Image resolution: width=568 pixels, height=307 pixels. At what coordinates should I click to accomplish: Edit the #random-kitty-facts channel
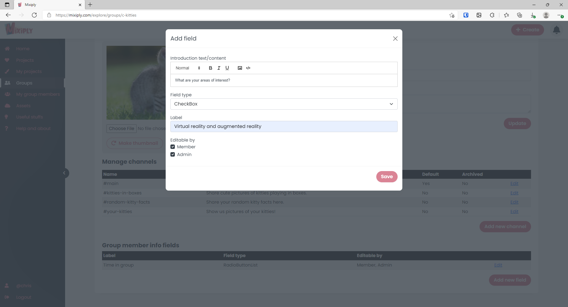coord(514,202)
